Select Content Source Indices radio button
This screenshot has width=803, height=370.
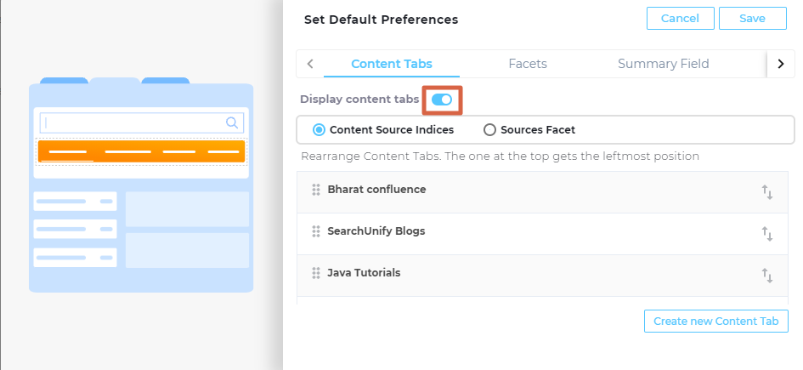coord(319,130)
